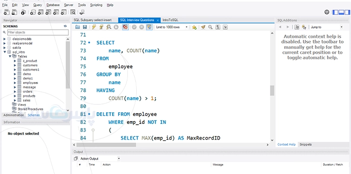Hide the right SQL Additions sidebar
The image size is (351, 174).
click(347, 12)
